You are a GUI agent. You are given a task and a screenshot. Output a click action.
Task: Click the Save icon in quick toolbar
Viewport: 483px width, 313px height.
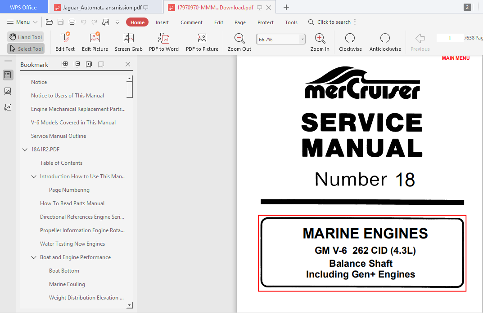click(x=61, y=22)
